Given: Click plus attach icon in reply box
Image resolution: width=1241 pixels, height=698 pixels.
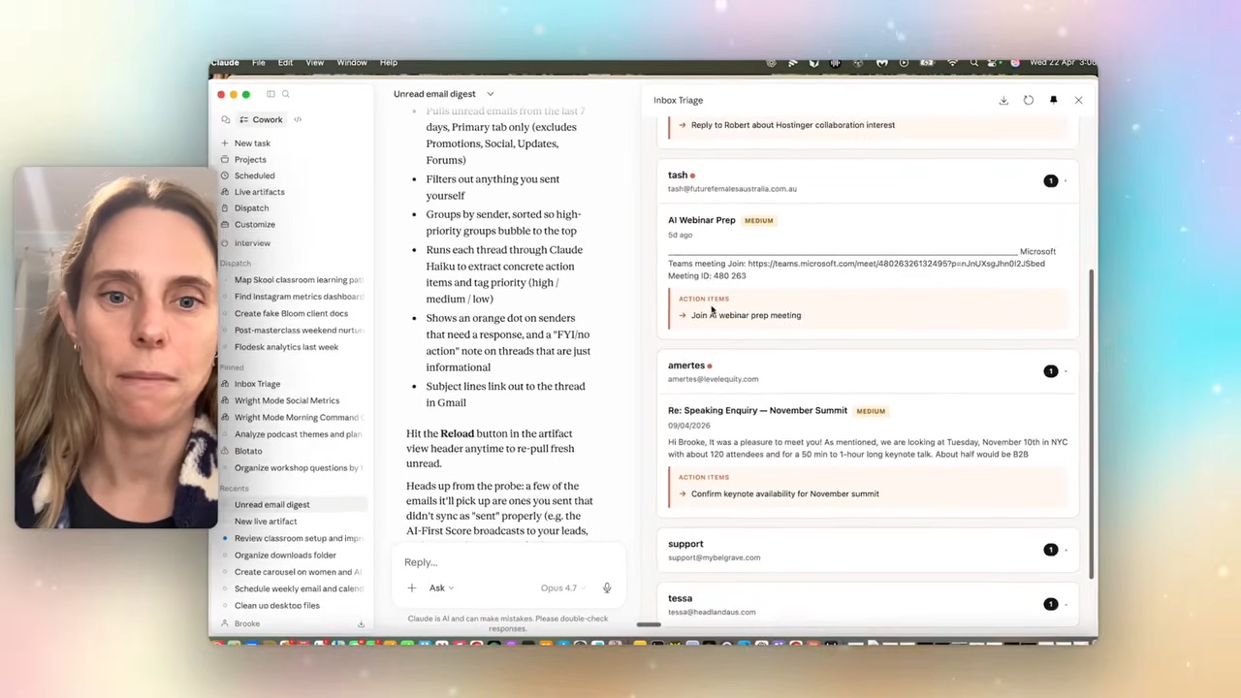Looking at the screenshot, I should 411,588.
